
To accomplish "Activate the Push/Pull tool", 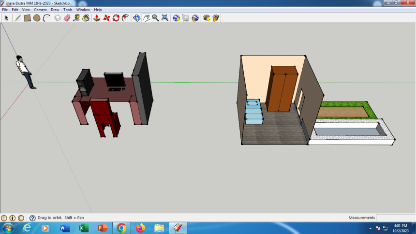I will (96, 18).
